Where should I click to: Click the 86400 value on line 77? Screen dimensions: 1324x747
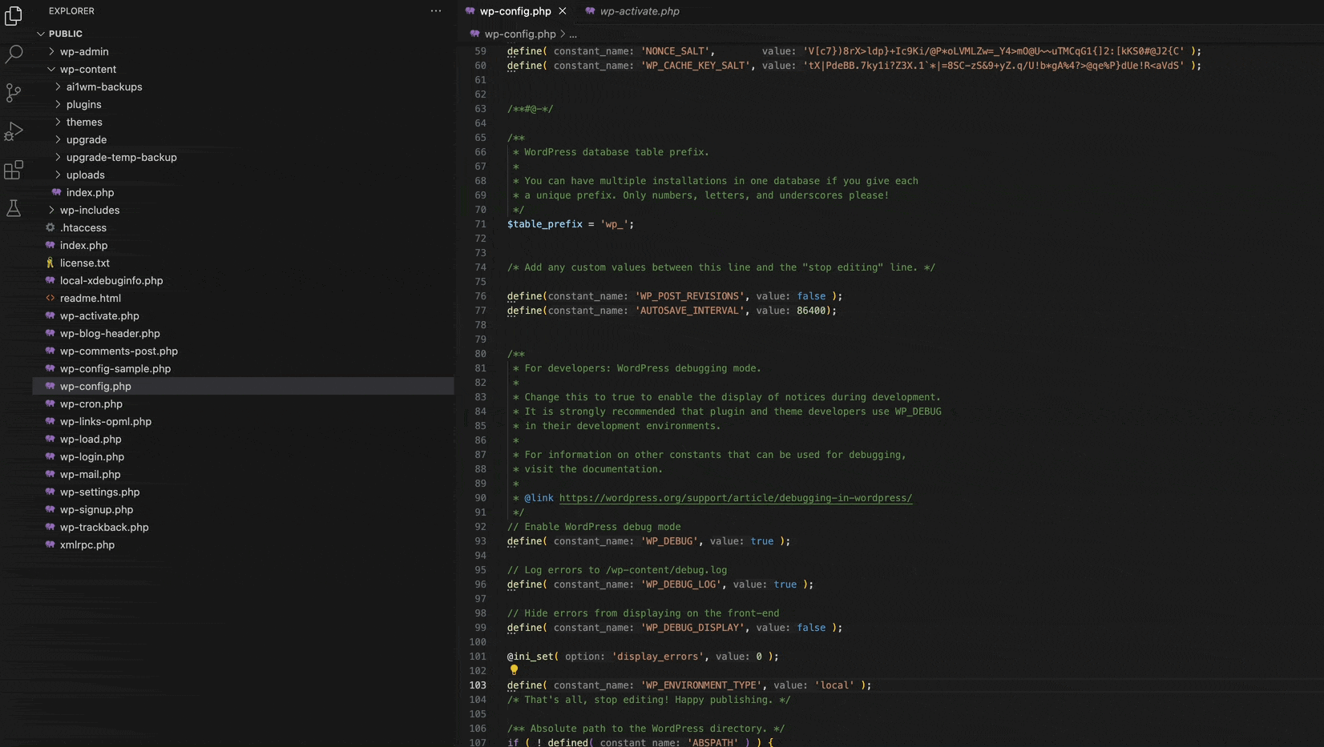(x=811, y=311)
